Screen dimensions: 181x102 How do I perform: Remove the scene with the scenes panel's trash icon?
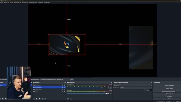3,99
